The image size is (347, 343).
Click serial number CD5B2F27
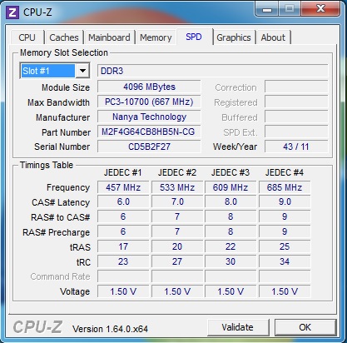149,147
